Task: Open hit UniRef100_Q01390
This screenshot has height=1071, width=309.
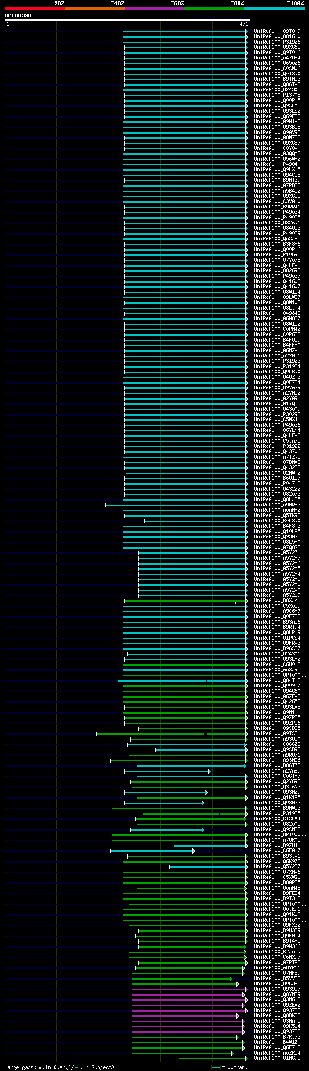Action: click(x=277, y=74)
